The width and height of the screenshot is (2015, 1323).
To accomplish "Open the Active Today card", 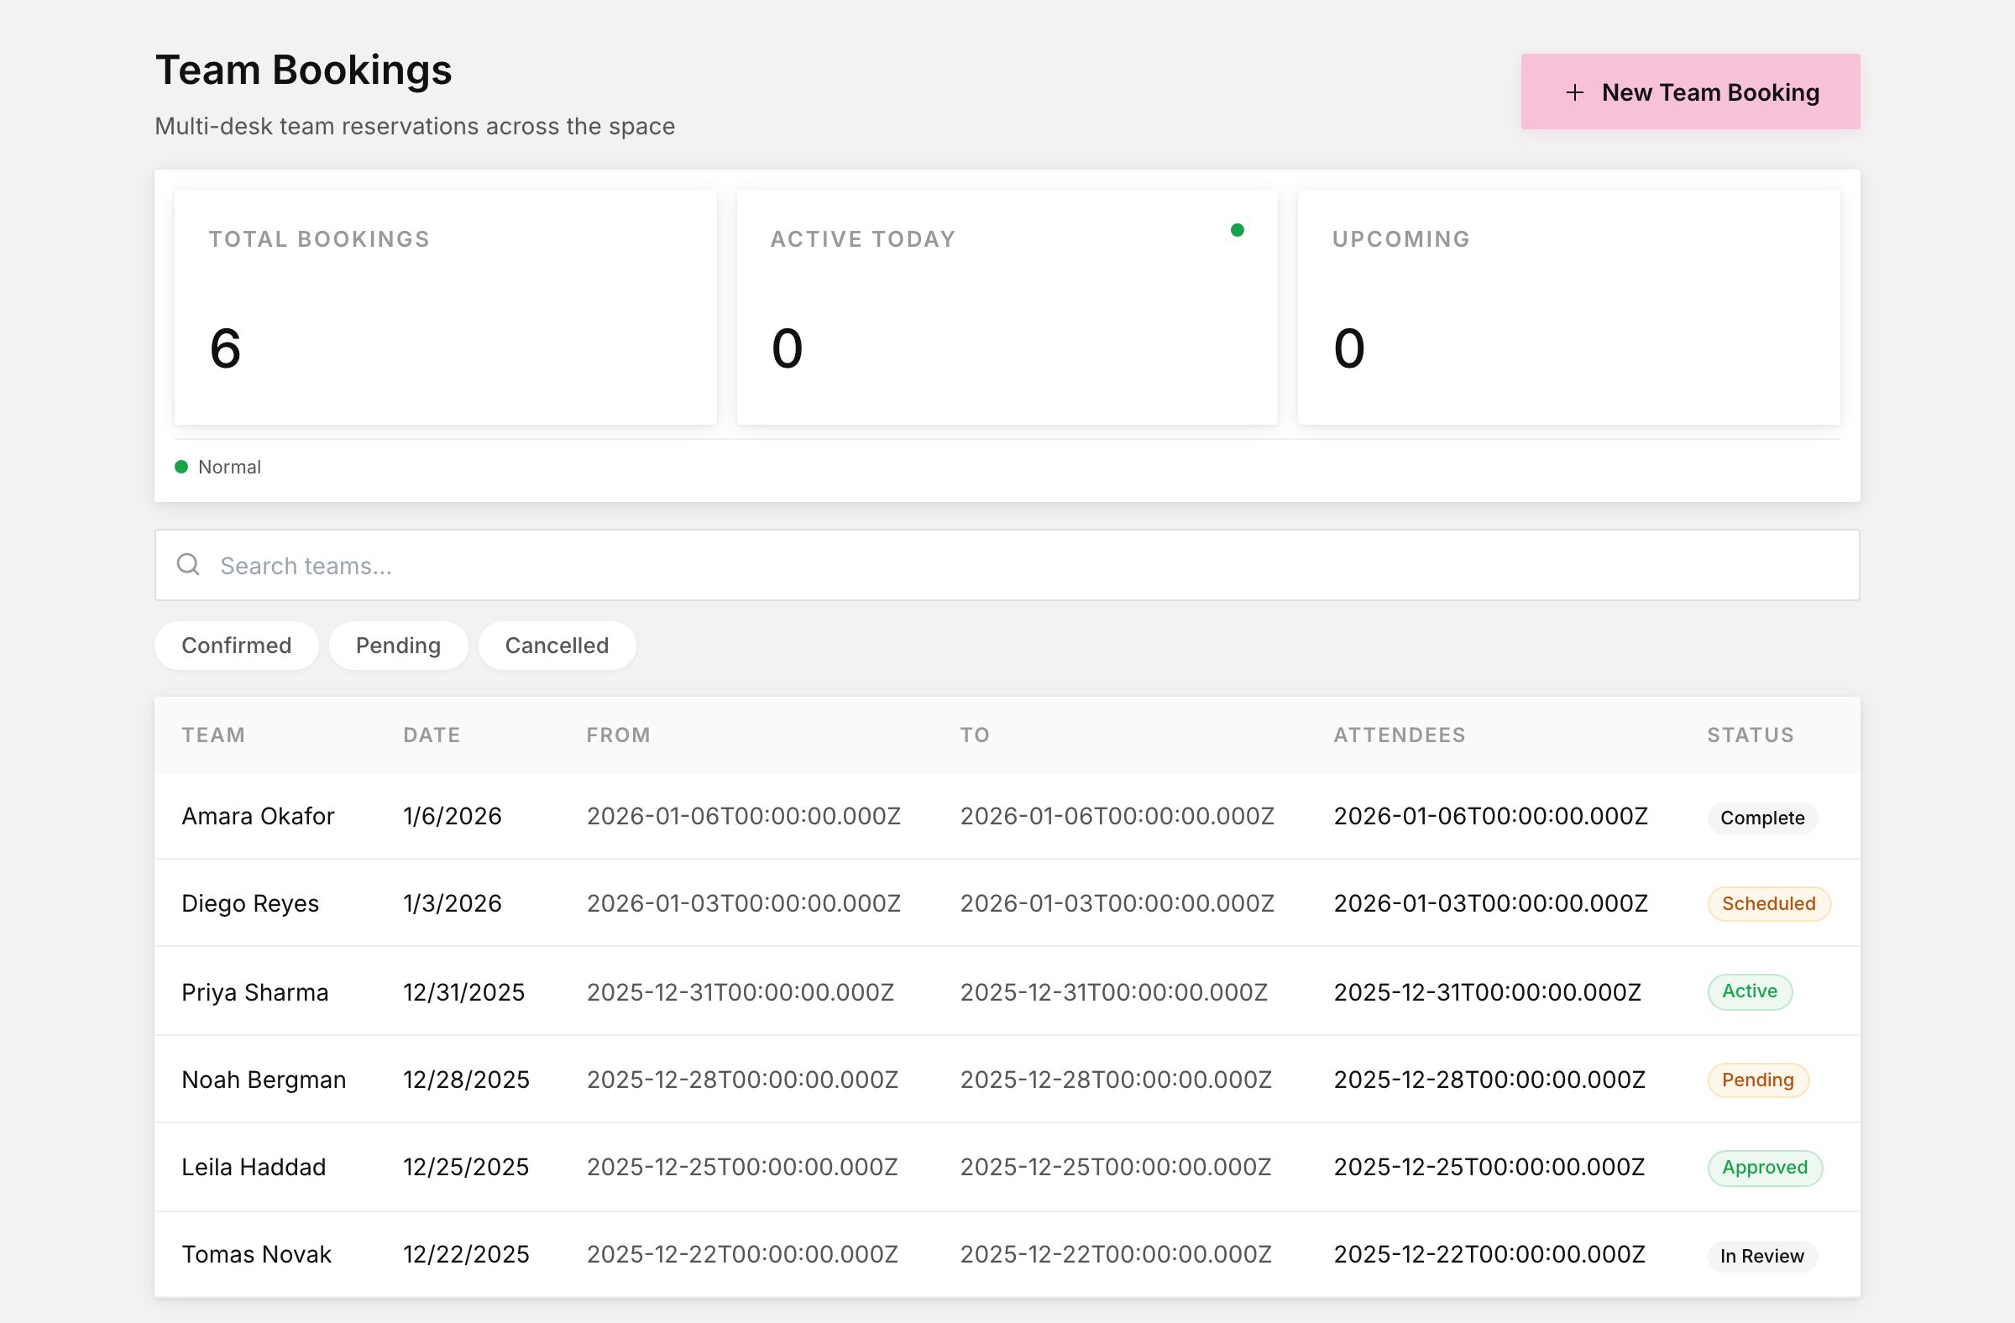I will coord(1007,307).
